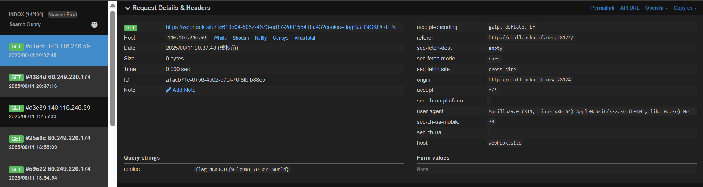
Task: Click the sec-fetch-dest empty value
Action: click(x=495, y=48)
